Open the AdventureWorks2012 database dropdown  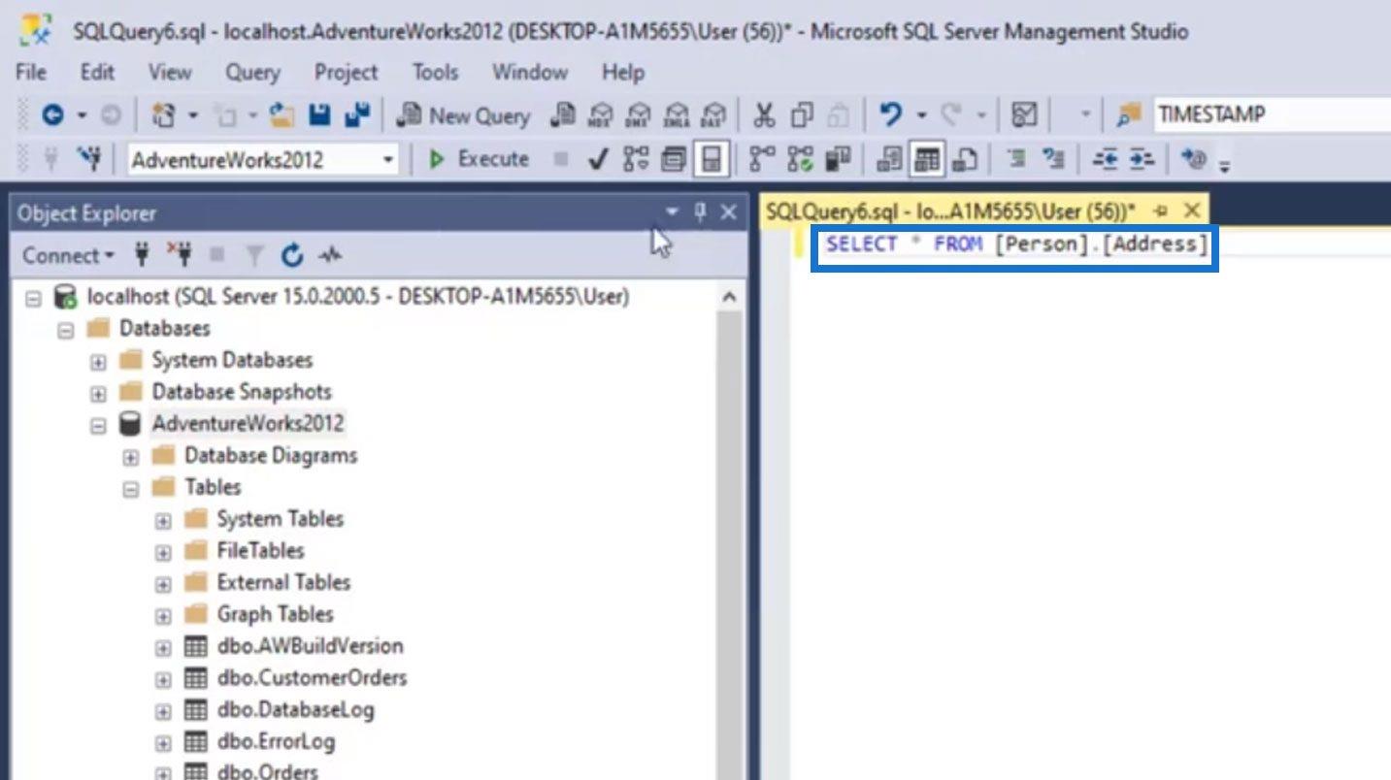coord(389,159)
